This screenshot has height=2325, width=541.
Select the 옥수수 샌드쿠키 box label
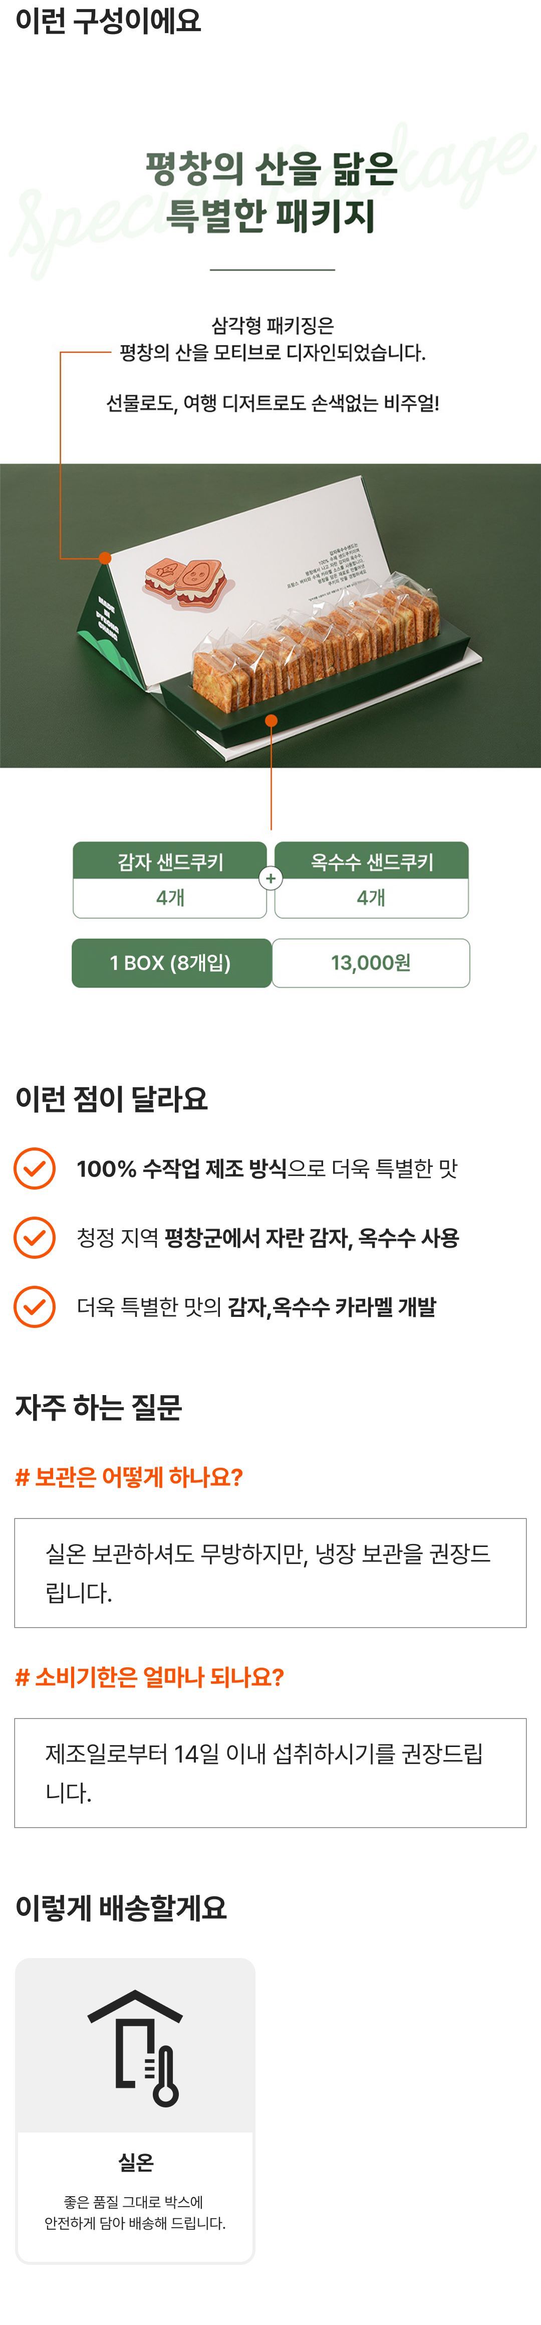point(372,861)
